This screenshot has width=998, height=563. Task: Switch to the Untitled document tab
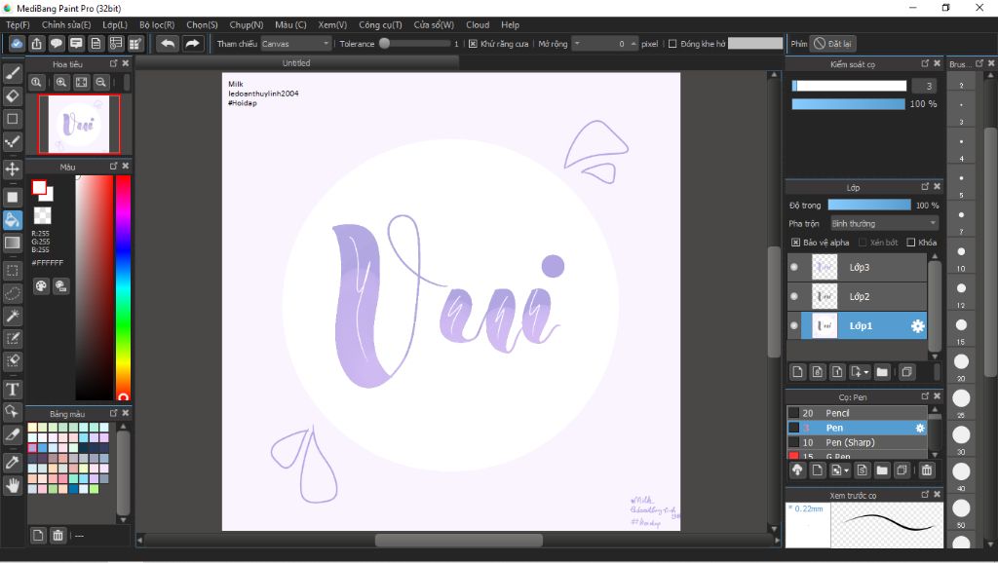click(x=296, y=63)
